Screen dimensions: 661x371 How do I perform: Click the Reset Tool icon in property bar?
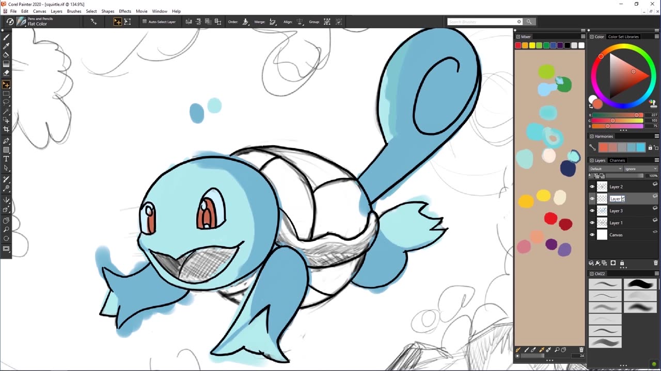point(10,22)
